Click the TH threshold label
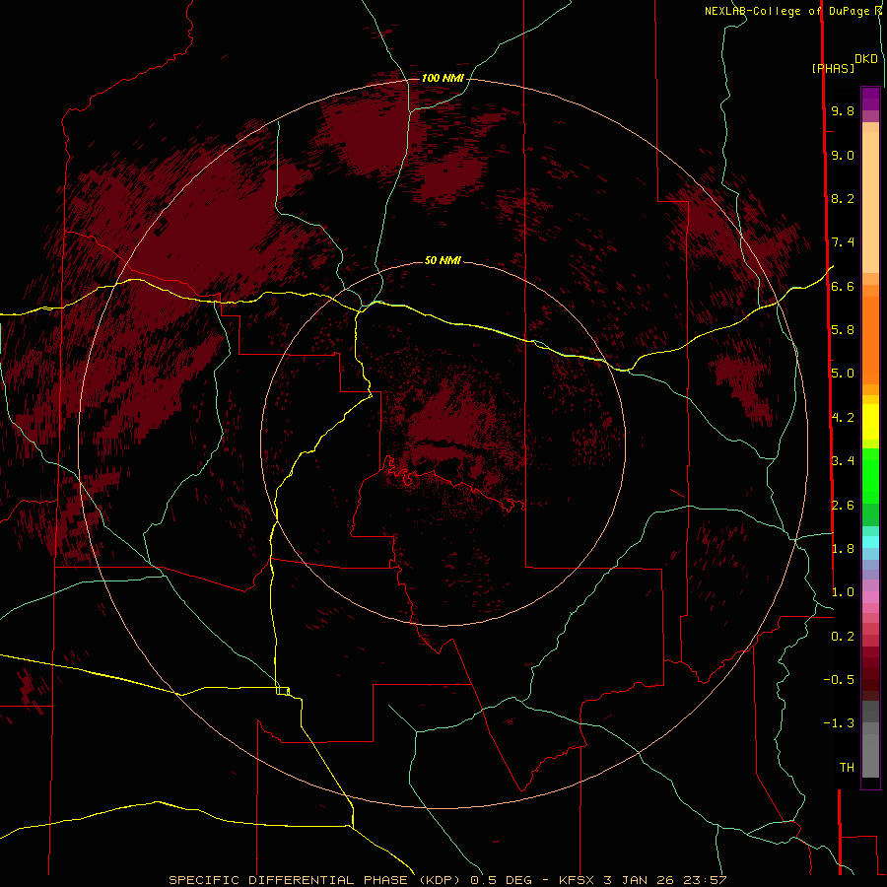This screenshot has width=887, height=887. [x=847, y=768]
